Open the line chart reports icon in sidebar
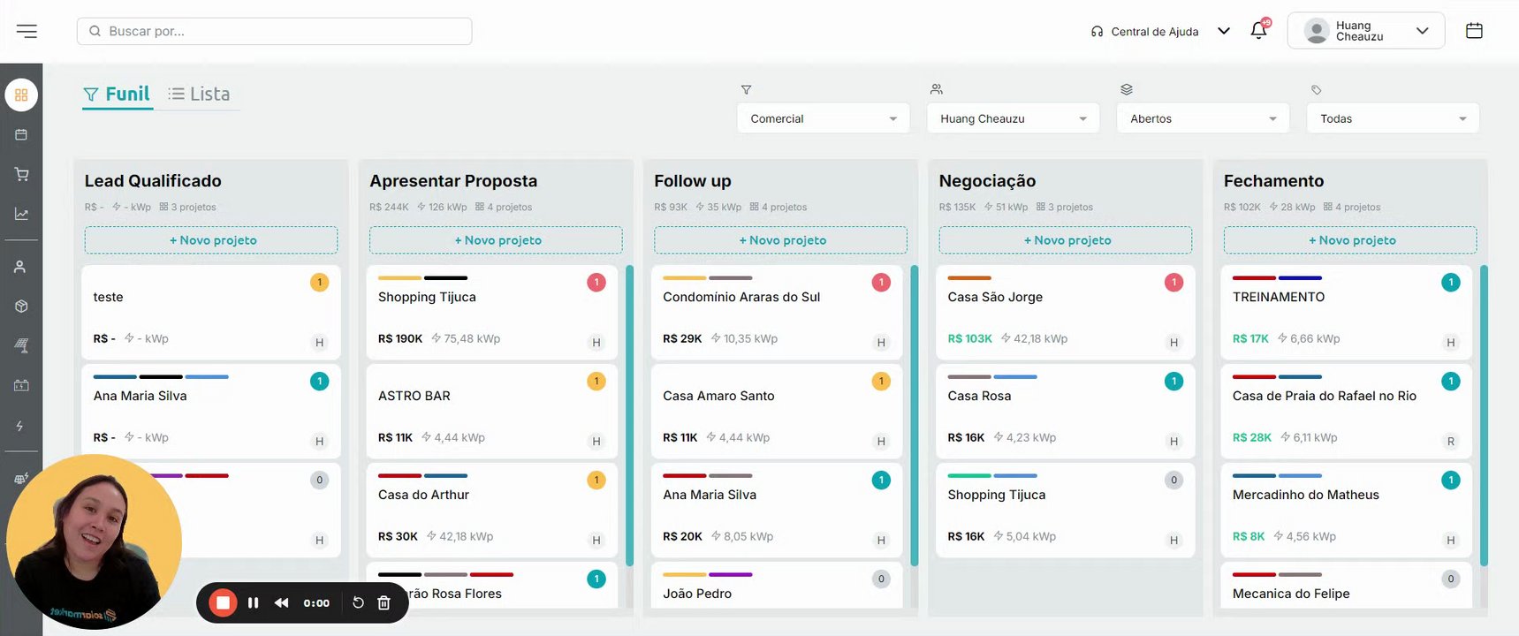Viewport: 1519px width, 636px height. click(x=21, y=214)
